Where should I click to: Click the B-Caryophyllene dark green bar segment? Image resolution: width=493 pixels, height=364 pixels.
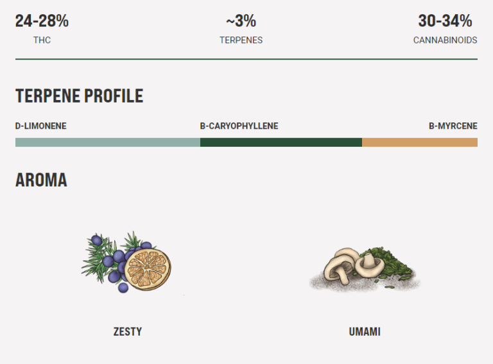point(281,142)
